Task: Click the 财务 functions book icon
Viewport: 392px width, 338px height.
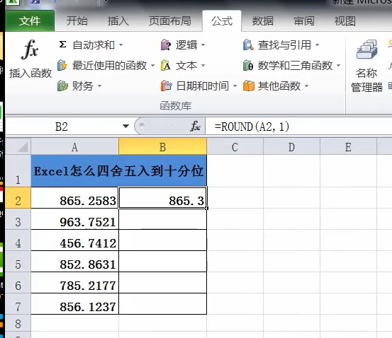Action: [62, 86]
